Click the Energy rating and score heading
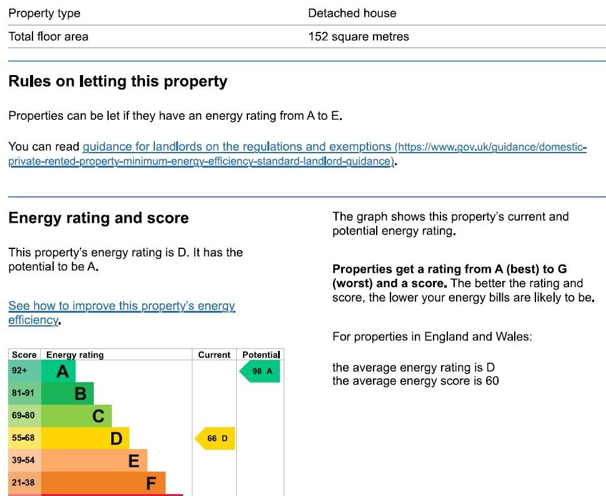This screenshot has width=606, height=496. (99, 218)
